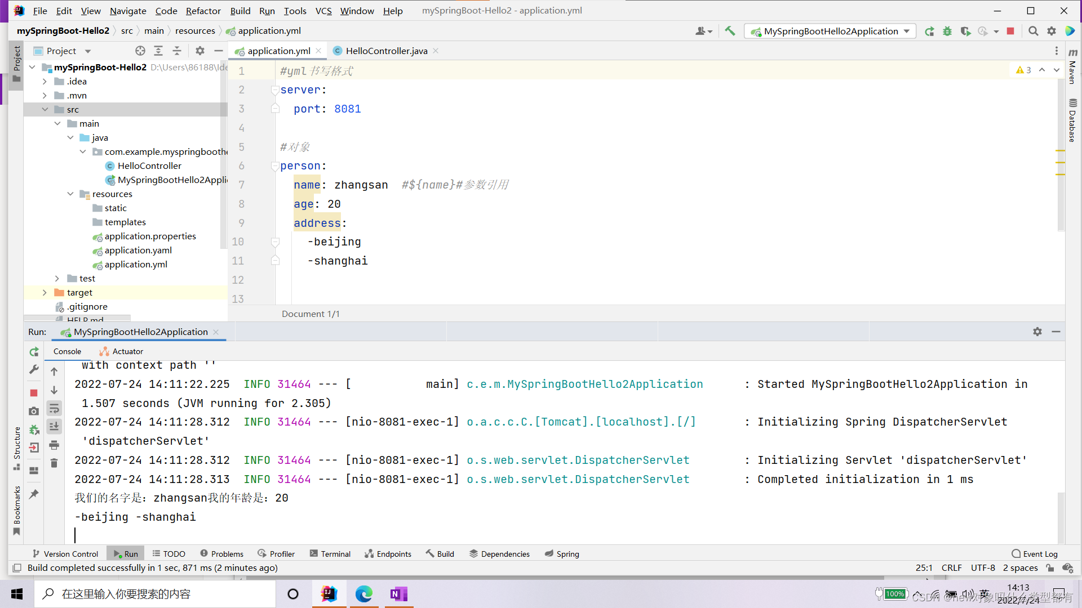This screenshot has height=608, width=1082.
Task: Stop process with red square in Run panel
Action: pyautogui.click(x=34, y=392)
